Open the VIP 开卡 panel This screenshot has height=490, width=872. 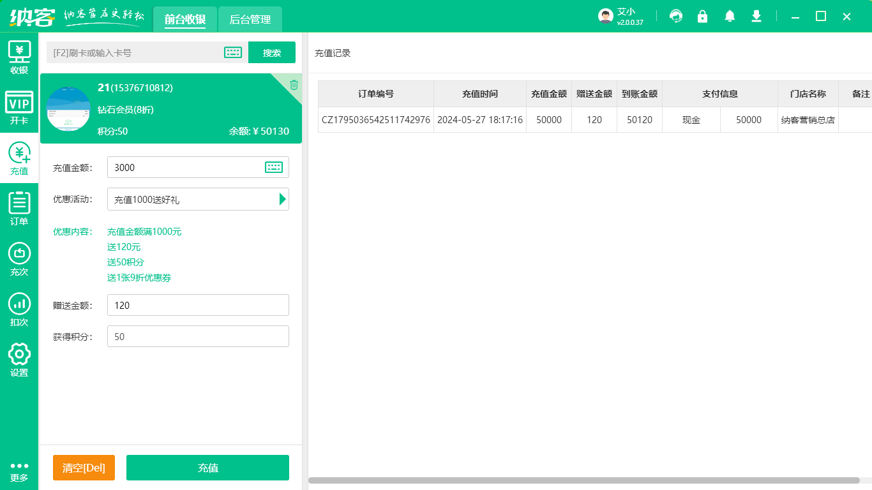tap(19, 108)
